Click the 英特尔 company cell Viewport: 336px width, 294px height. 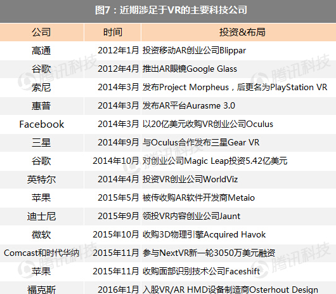coord(41,180)
